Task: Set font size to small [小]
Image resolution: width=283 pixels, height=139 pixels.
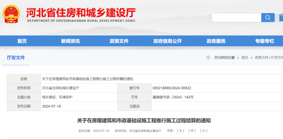Action: [204, 131]
